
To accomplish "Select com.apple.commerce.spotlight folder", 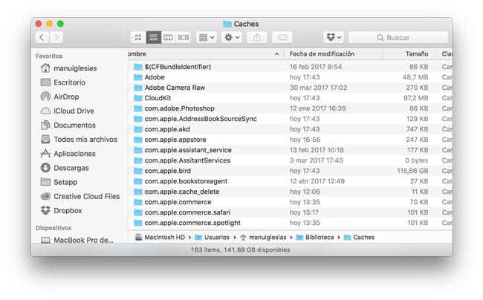I will [x=192, y=223].
